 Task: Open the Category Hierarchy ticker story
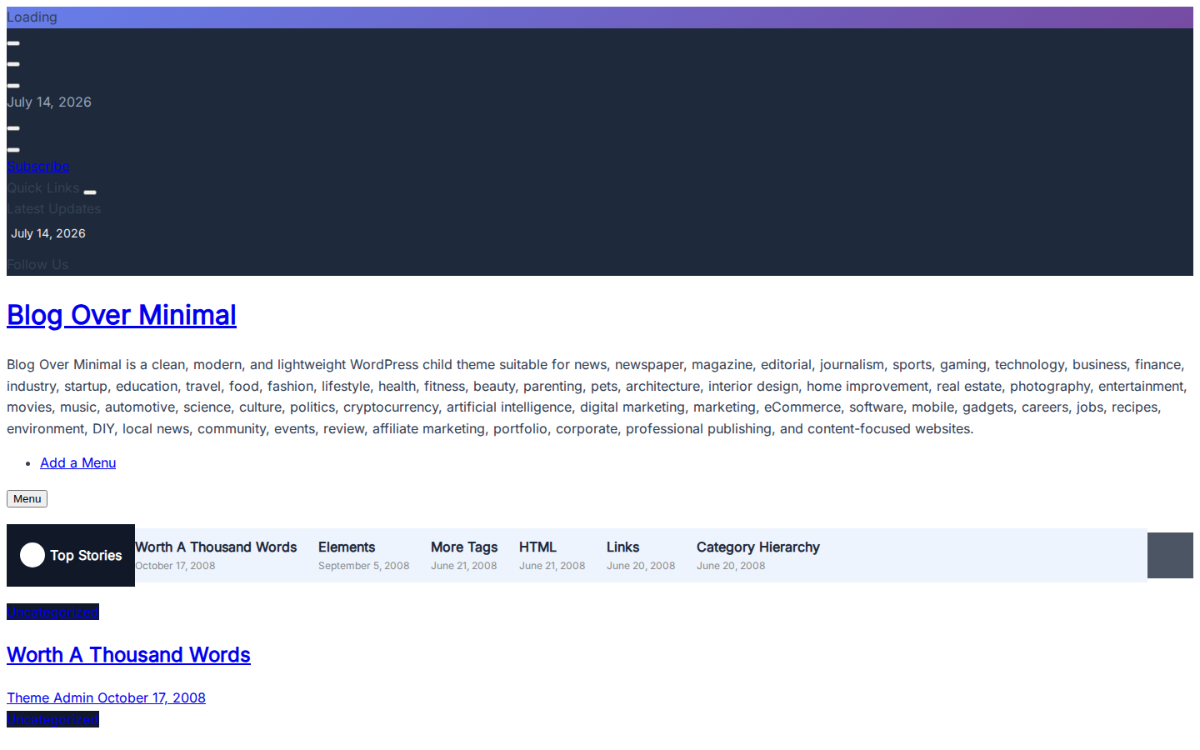pyautogui.click(x=758, y=547)
